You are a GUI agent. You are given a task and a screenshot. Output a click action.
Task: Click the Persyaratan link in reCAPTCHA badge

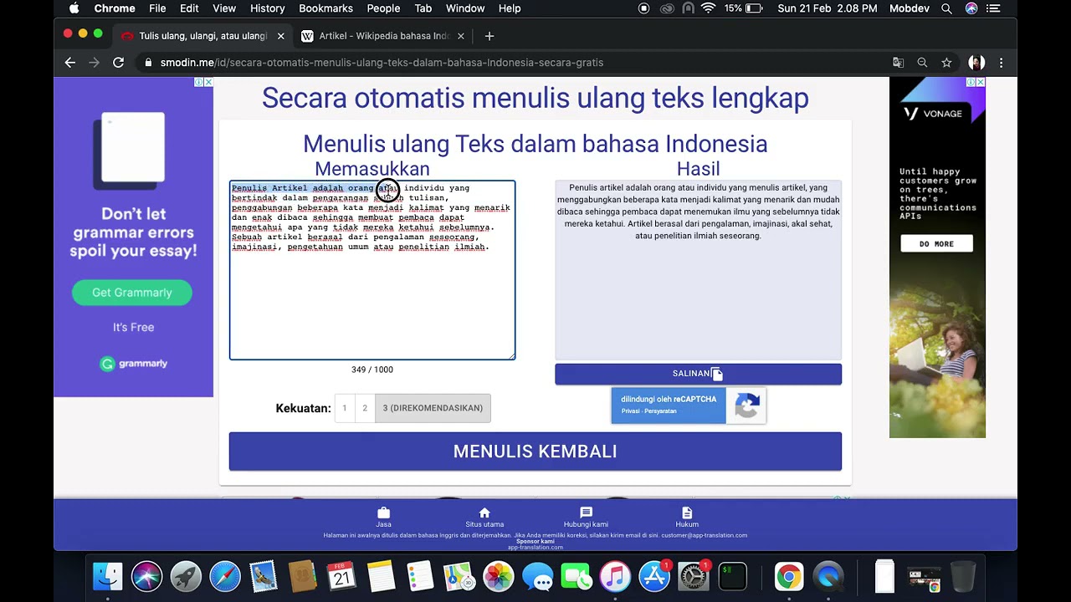click(661, 411)
